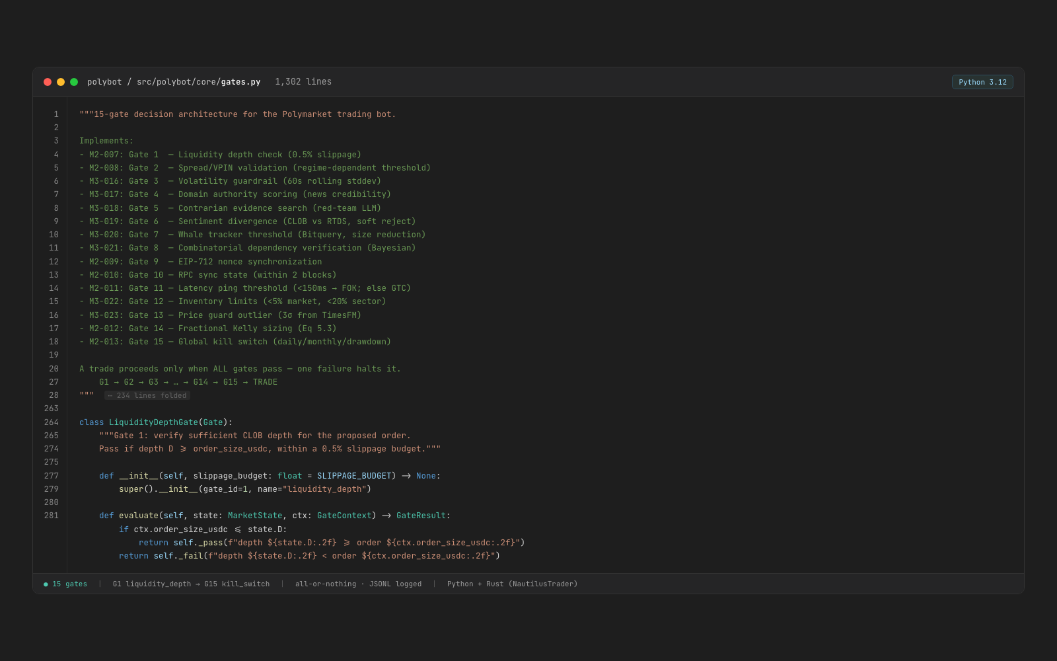Screen dimensions: 1057x661
Task: Click the 'Gate 4' Domain authority scoring line
Action: (235, 194)
